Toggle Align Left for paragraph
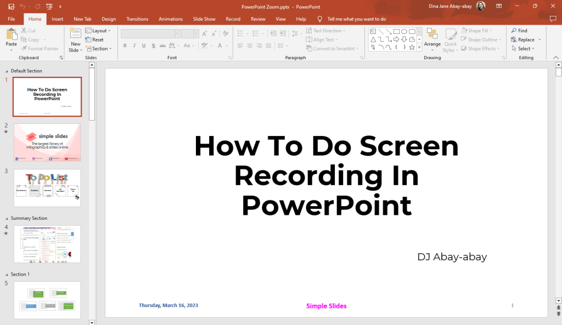Screen dimensions: 562x325 point(240,45)
